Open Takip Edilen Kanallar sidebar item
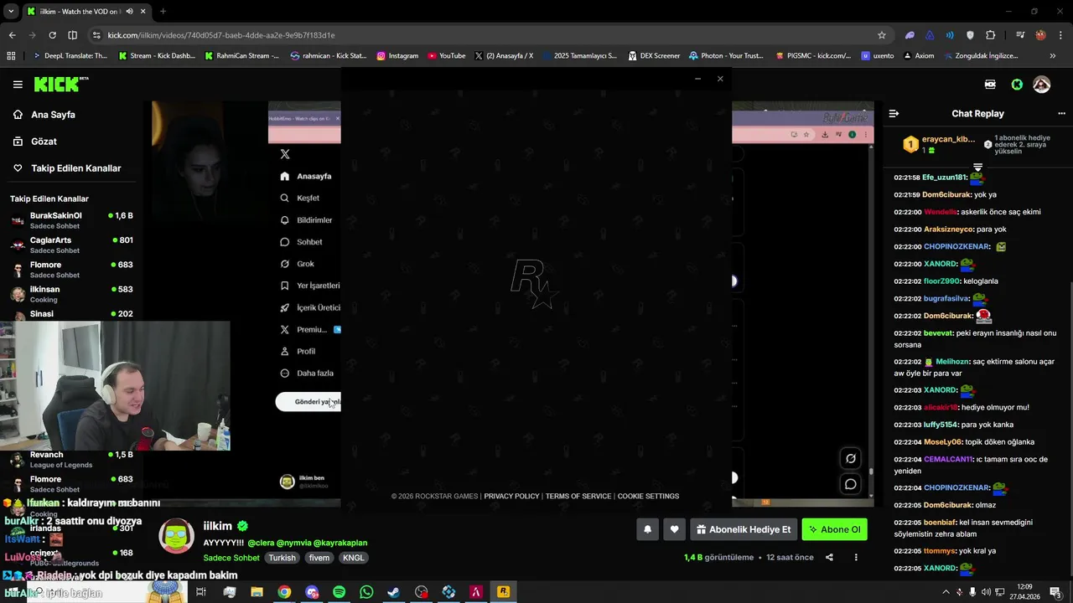1073x603 pixels. pos(75,168)
